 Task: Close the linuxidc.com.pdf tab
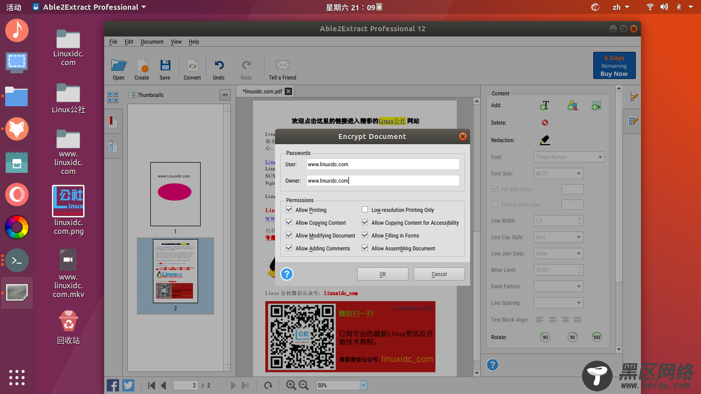click(x=288, y=91)
